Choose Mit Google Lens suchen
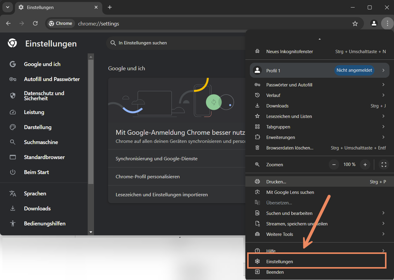 [x=320, y=192]
